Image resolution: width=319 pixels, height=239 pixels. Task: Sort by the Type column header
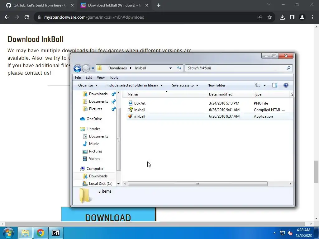tap(271, 94)
